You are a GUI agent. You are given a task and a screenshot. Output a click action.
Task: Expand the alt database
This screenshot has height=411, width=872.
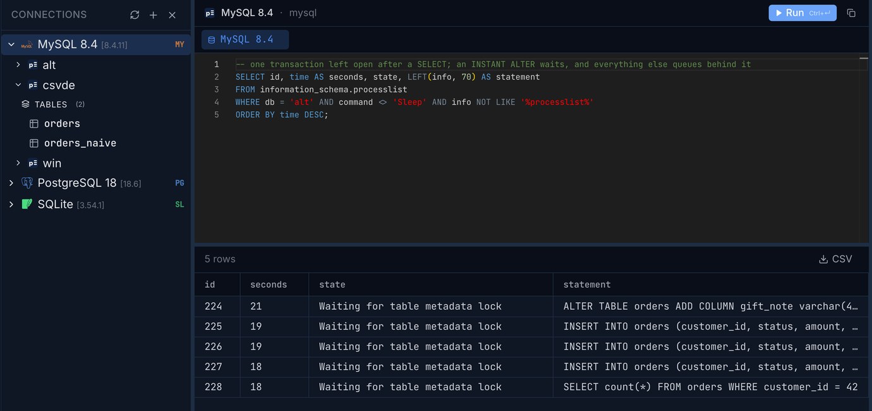(x=18, y=64)
